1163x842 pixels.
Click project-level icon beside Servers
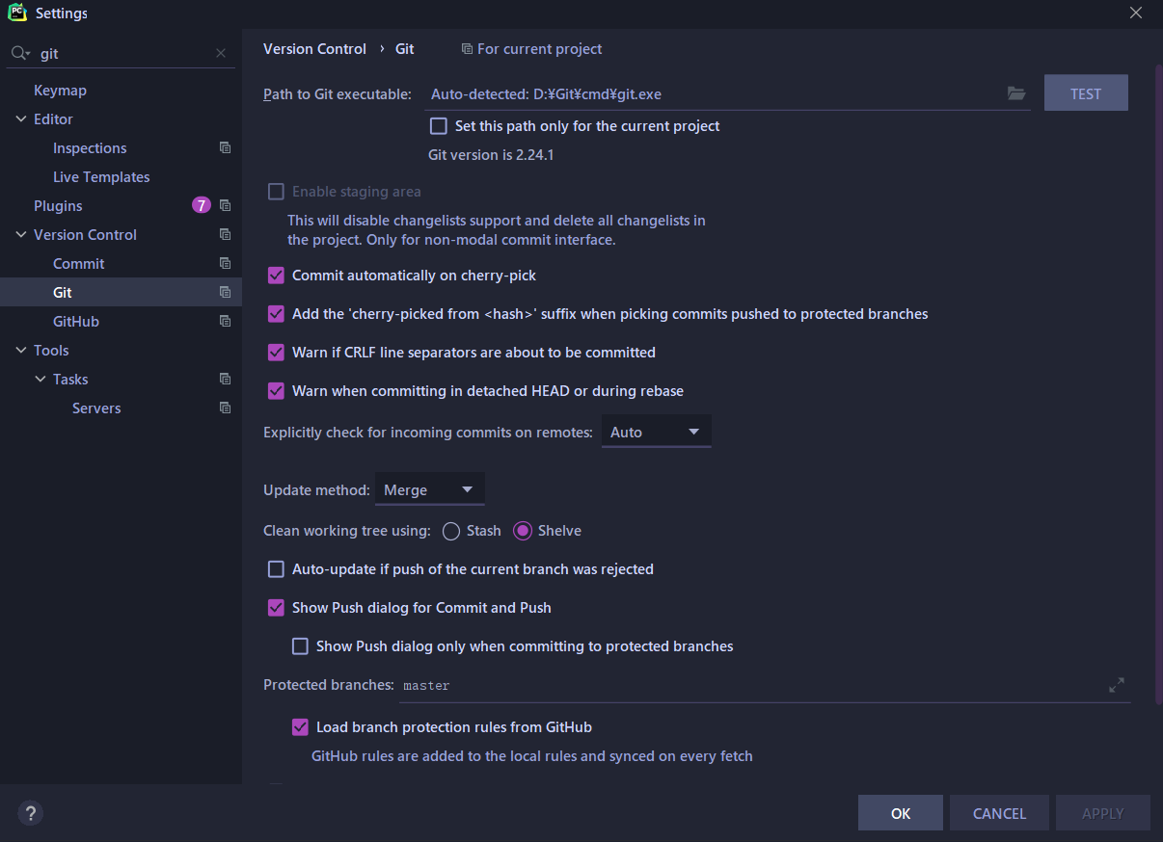click(225, 408)
